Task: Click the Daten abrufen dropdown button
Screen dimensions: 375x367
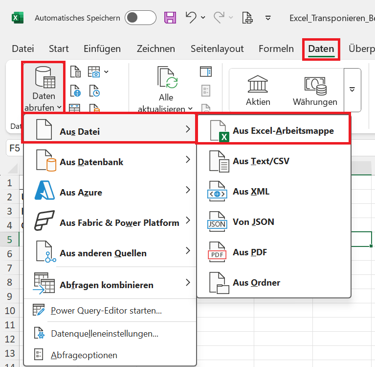Action: [44, 87]
